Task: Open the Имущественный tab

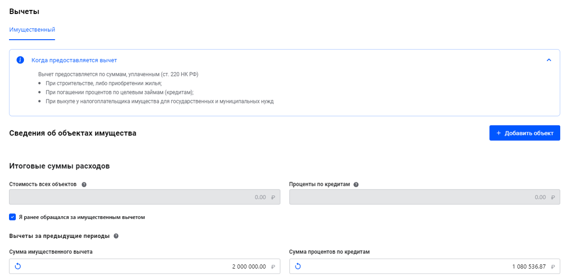Action: tap(32, 30)
